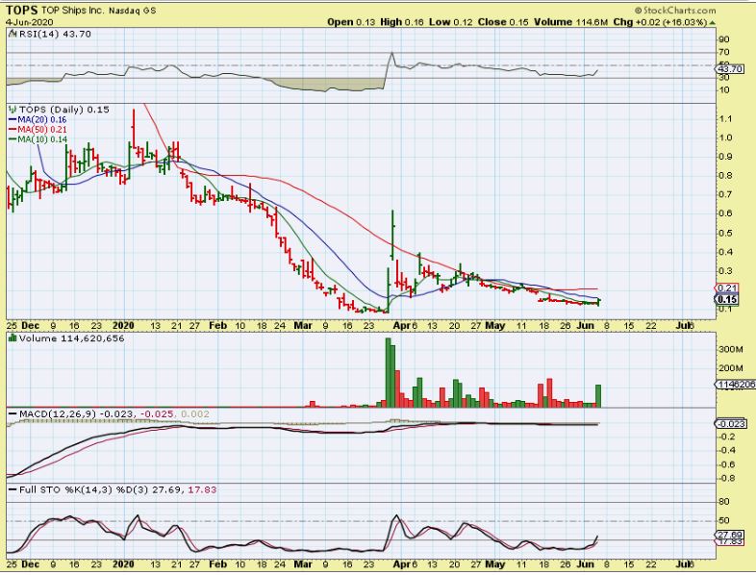Click the Dec label under the price panel
Viewport: 756px width, 575px height.
point(31,326)
